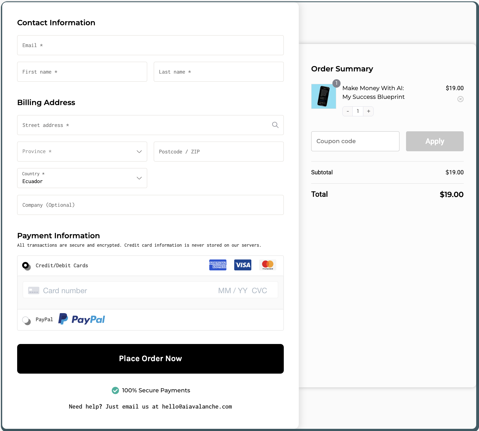
Task: Focus the First name field
Action: coord(82,72)
